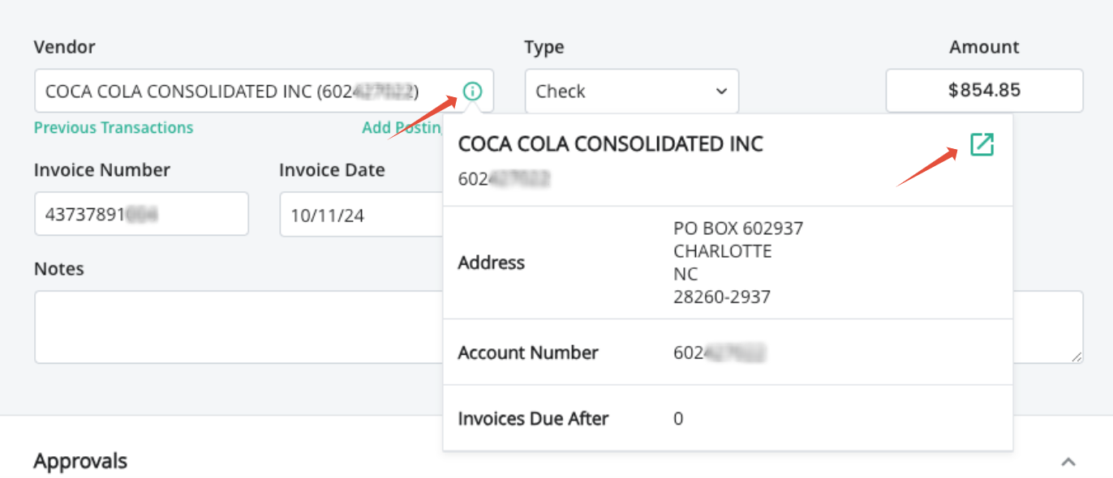1113x478 pixels.
Task: Click the Add Posting link
Action: coord(402,127)
